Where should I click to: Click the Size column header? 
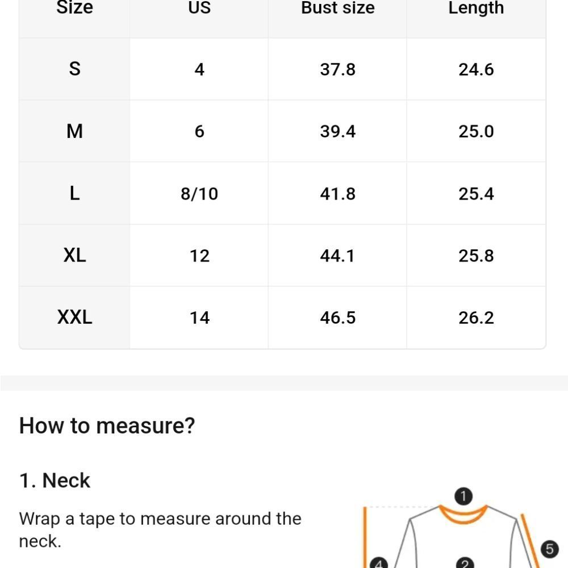click(74, 8)
